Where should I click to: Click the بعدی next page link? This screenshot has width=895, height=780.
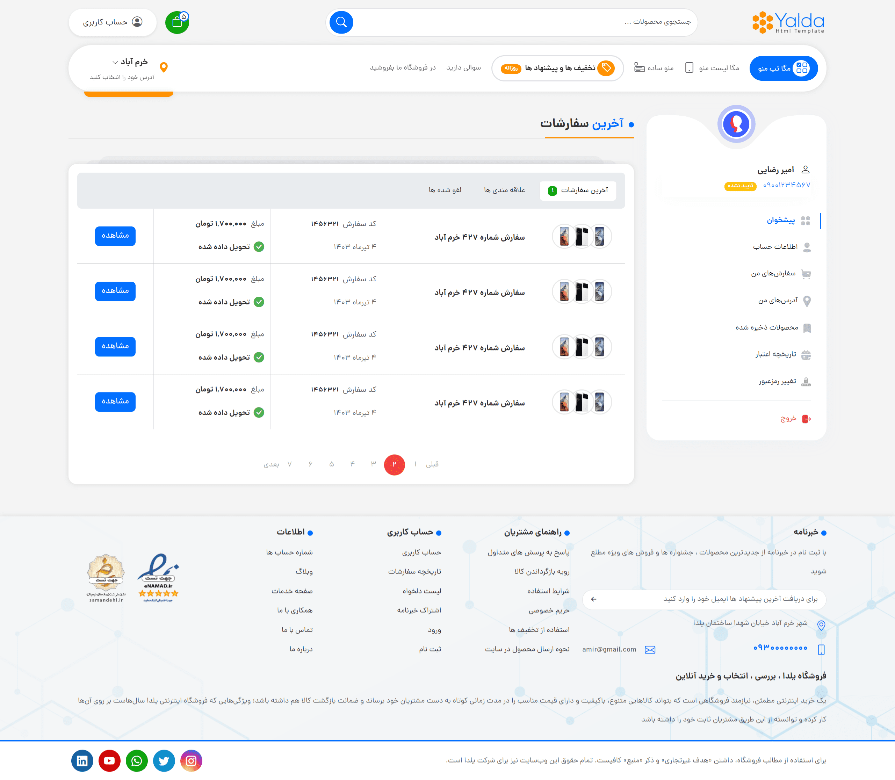coord(271,464)
